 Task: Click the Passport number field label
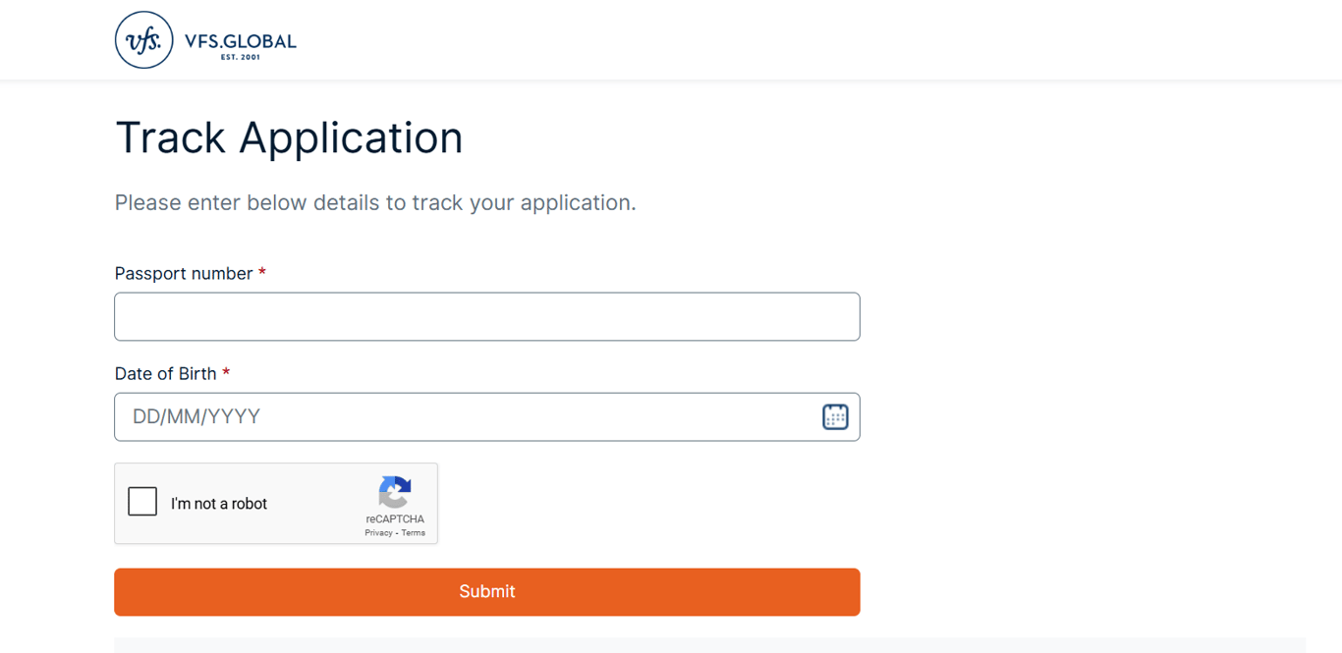pos(184,273)
